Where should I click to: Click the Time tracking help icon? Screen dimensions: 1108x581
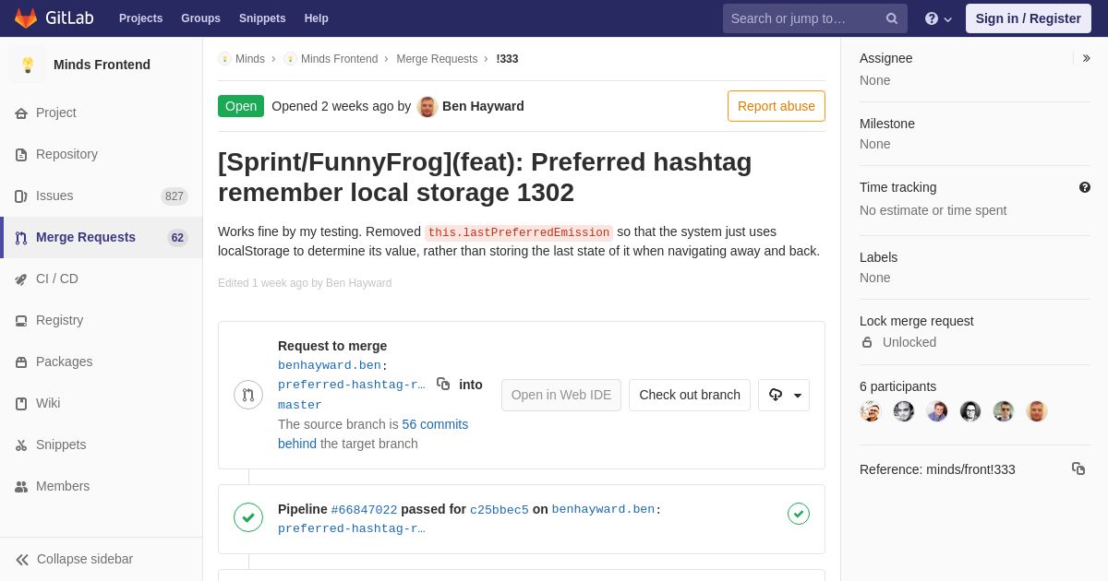pos(1085,187)
